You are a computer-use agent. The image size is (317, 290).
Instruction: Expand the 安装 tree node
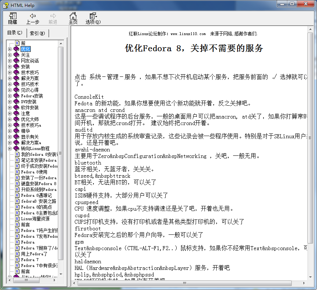[x=10, y=67]
